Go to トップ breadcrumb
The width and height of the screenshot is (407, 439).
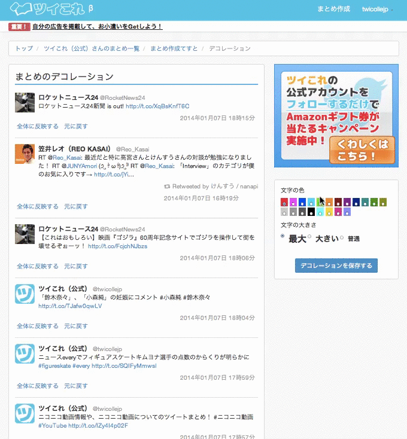[24, 48]
